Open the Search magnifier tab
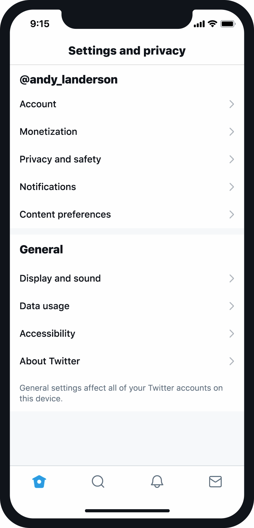254x528 pixels. [x=98, y=482]
